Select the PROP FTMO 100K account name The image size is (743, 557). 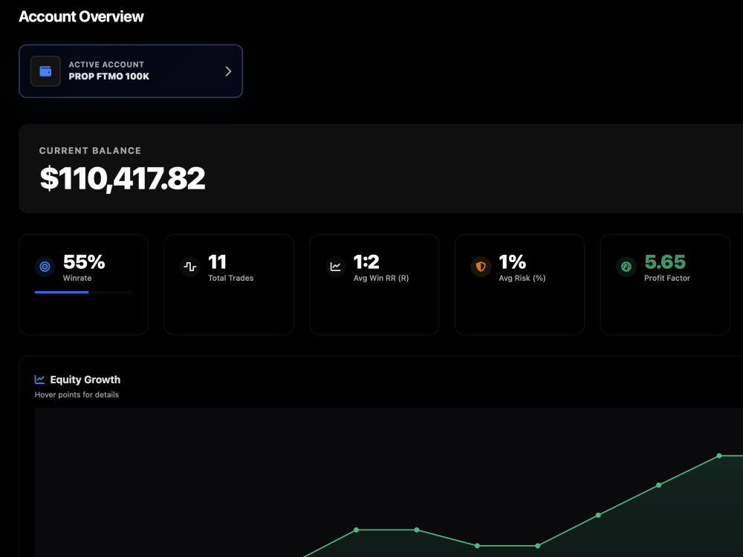[x=109, y=76]
